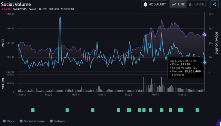The image size is (221, 126).
Task: Click the 303 HIGH statistic
Action: click(x=54, y=9)
